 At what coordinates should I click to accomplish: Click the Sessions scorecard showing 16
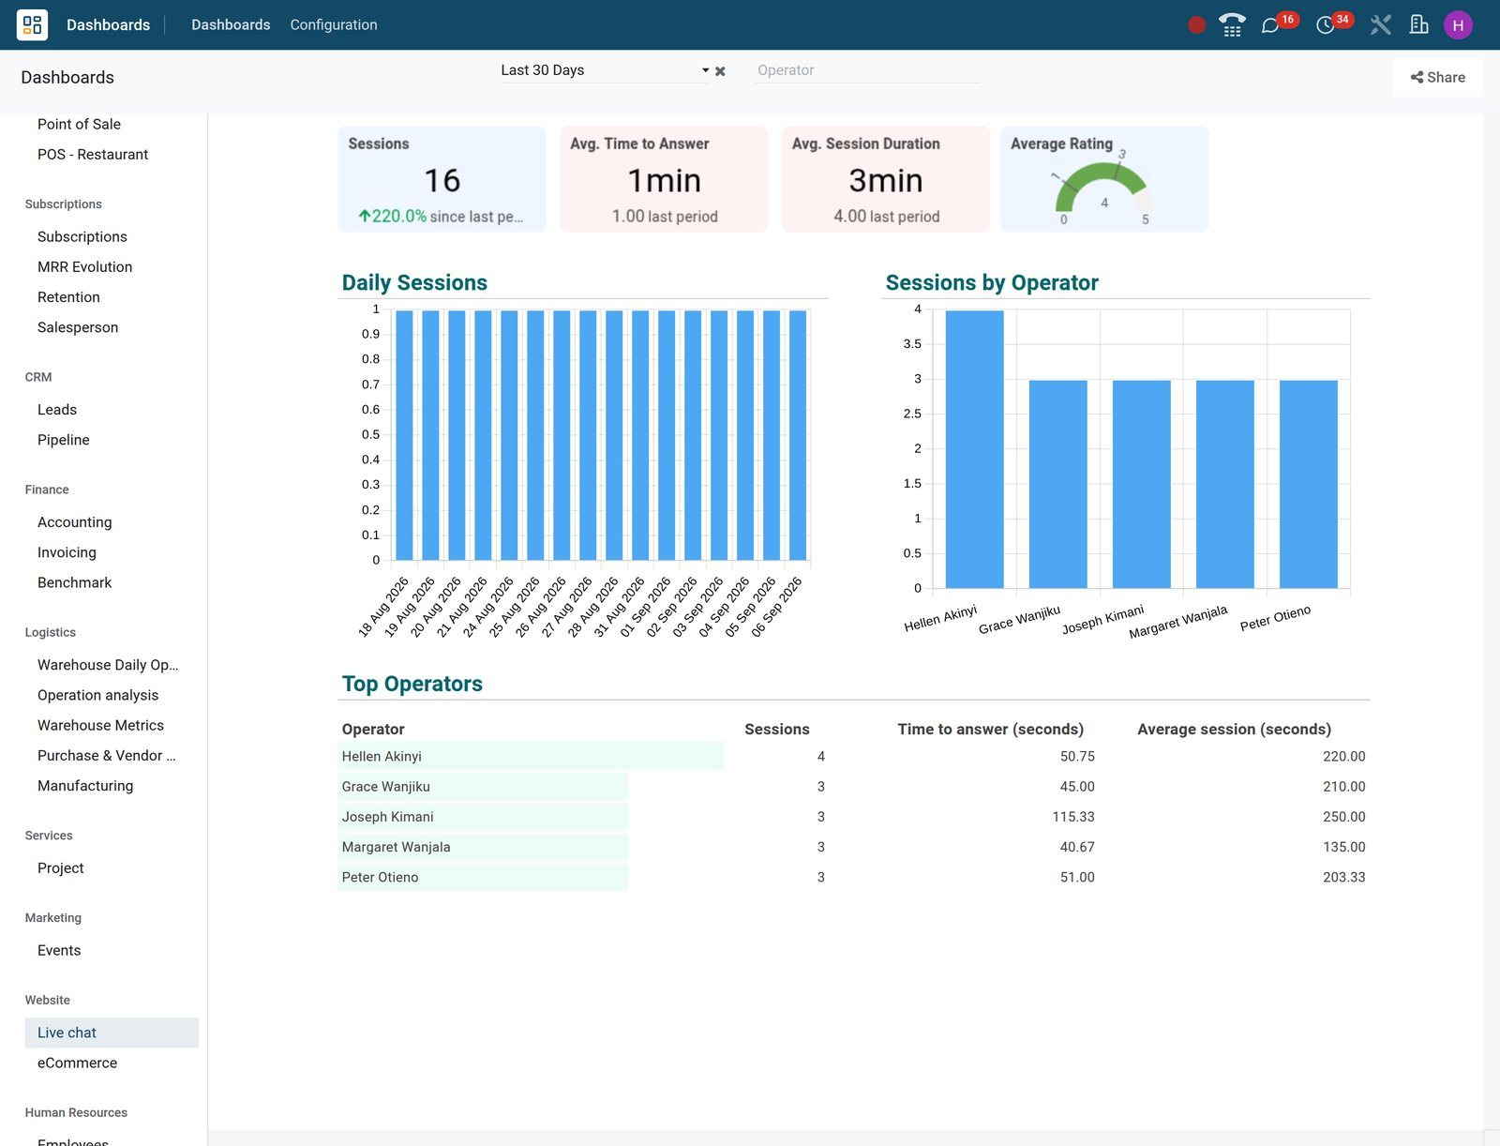coord(442,179)
